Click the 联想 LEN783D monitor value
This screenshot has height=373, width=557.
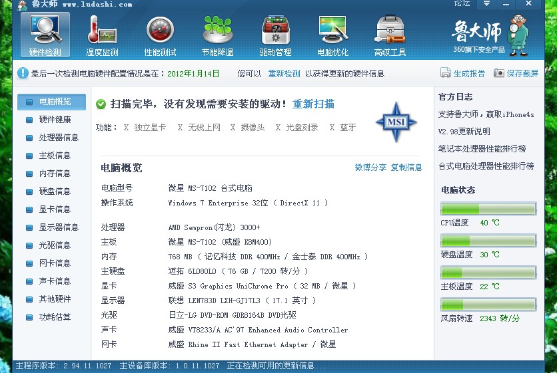pos(242,301)
